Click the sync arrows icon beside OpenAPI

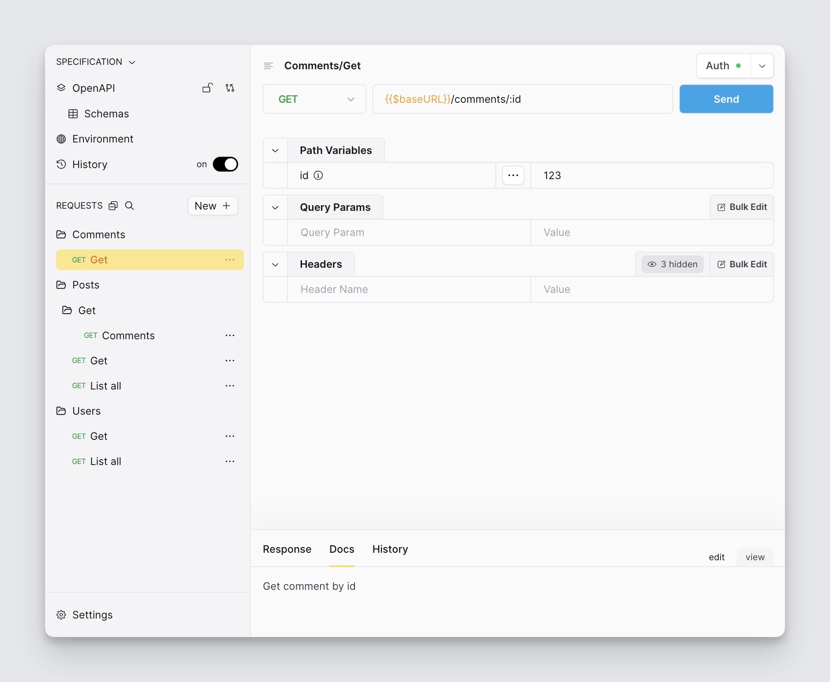pyautogui.click(x=230, y=88)
